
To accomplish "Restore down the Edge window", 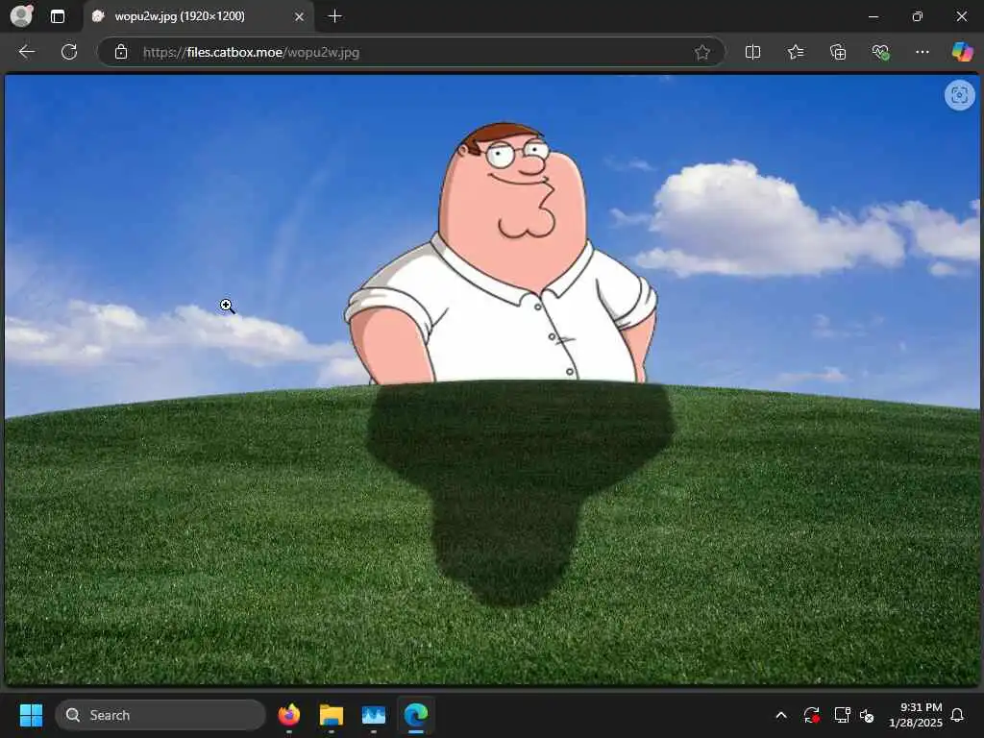I will (918, 16).
